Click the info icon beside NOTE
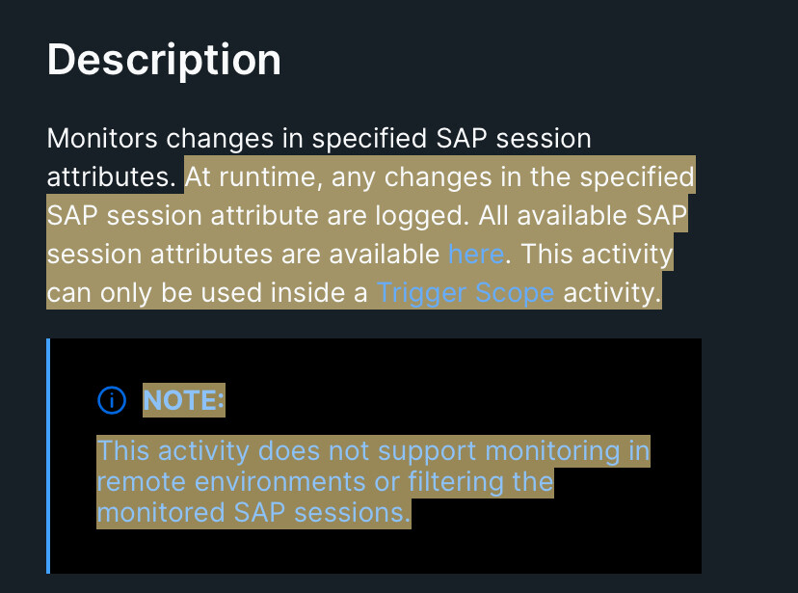The width and height of the screenshot is (798, 593). tap(112, 400)
